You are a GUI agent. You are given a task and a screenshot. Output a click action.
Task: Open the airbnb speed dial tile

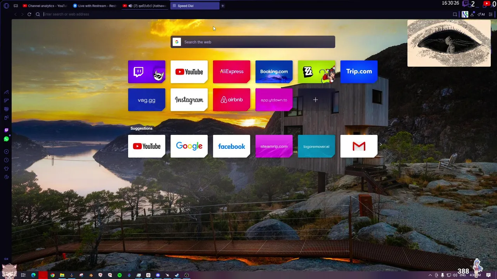[x=231, y=100]
